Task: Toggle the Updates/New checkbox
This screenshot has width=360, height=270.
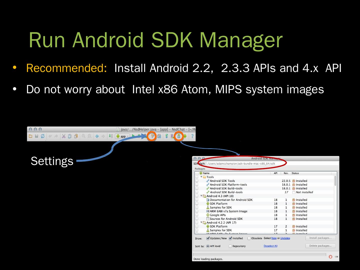Action: (208, 238)
